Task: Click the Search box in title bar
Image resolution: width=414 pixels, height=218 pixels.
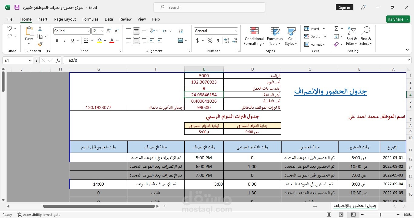Action: tap(209, 7)
